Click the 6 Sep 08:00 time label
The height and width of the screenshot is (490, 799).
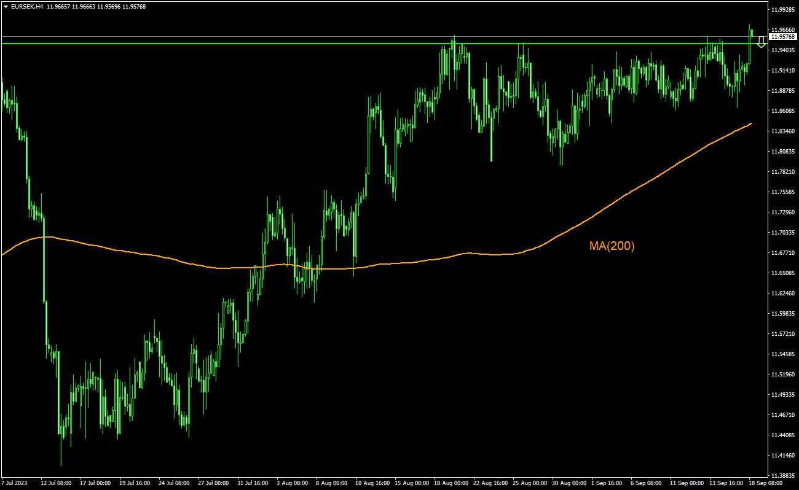[x=647, y=483]
